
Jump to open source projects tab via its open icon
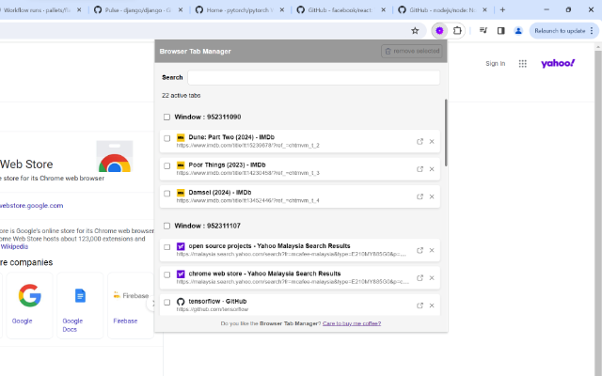[420, 250]
